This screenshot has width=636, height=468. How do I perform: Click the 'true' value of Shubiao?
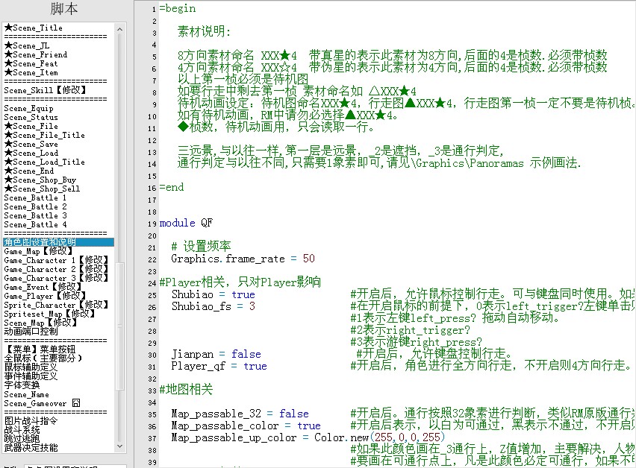click(243, 294)
